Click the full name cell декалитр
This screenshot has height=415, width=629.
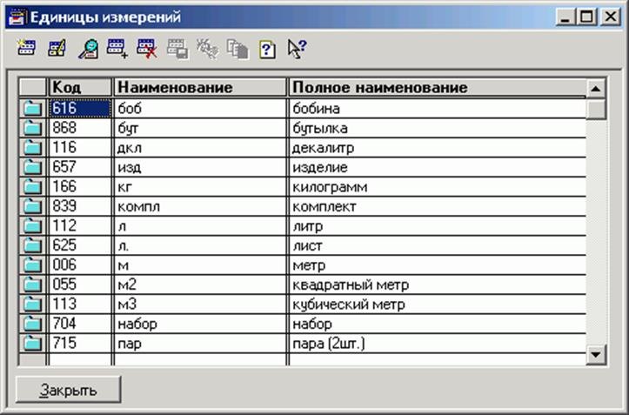pos(438,148)
